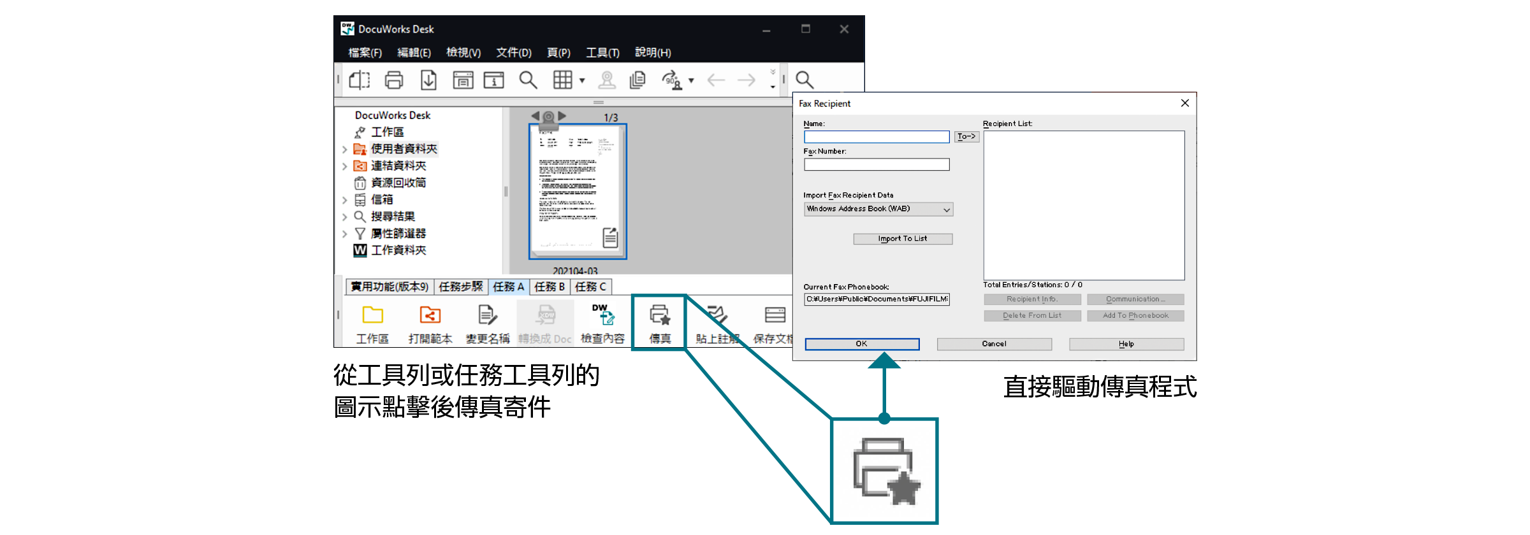Image resolution: width=1530 pixels, height=535 pixels.
Task: Click the To-> button beside Name
Action: coord(966,136)
